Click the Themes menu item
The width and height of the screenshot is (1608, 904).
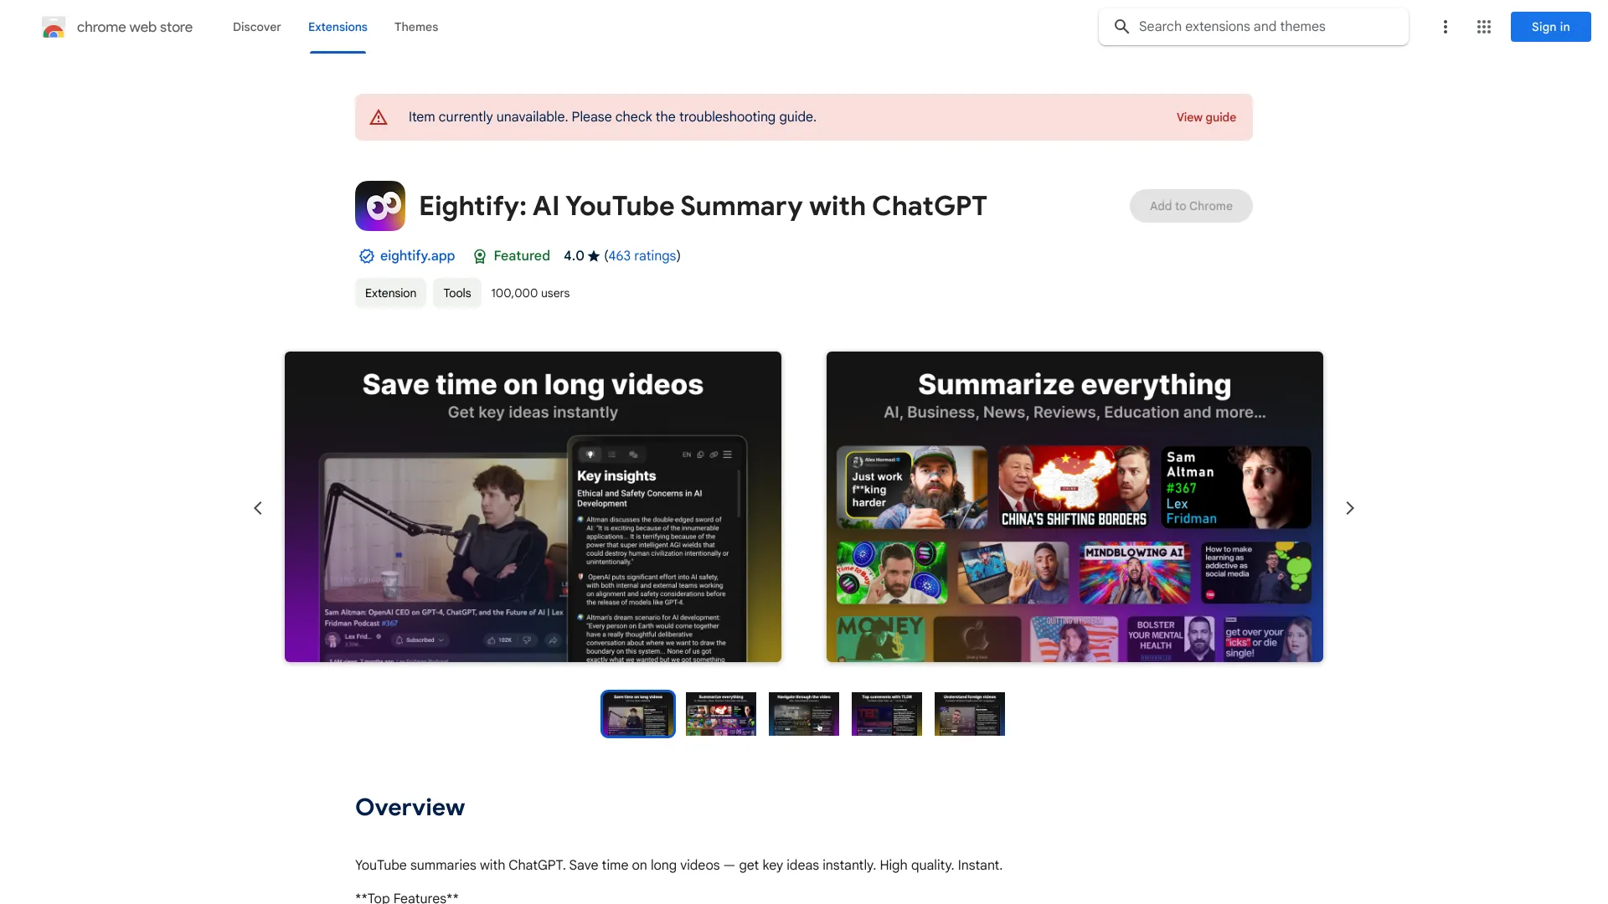[415, 25]
